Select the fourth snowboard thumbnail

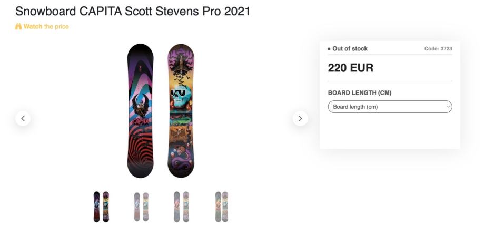pos(222,207)
